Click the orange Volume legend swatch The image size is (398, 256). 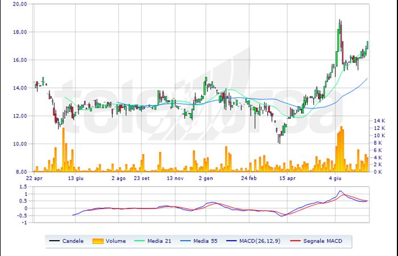coord(98,241)
